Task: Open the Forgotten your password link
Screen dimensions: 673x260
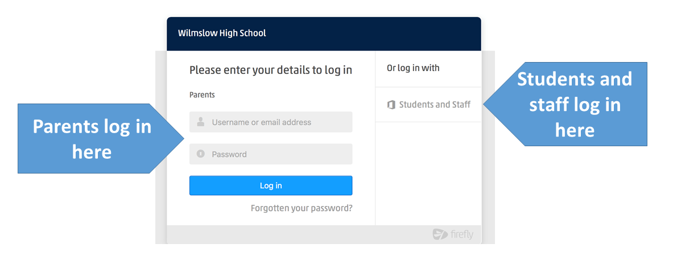Action: tap(302, 208)
